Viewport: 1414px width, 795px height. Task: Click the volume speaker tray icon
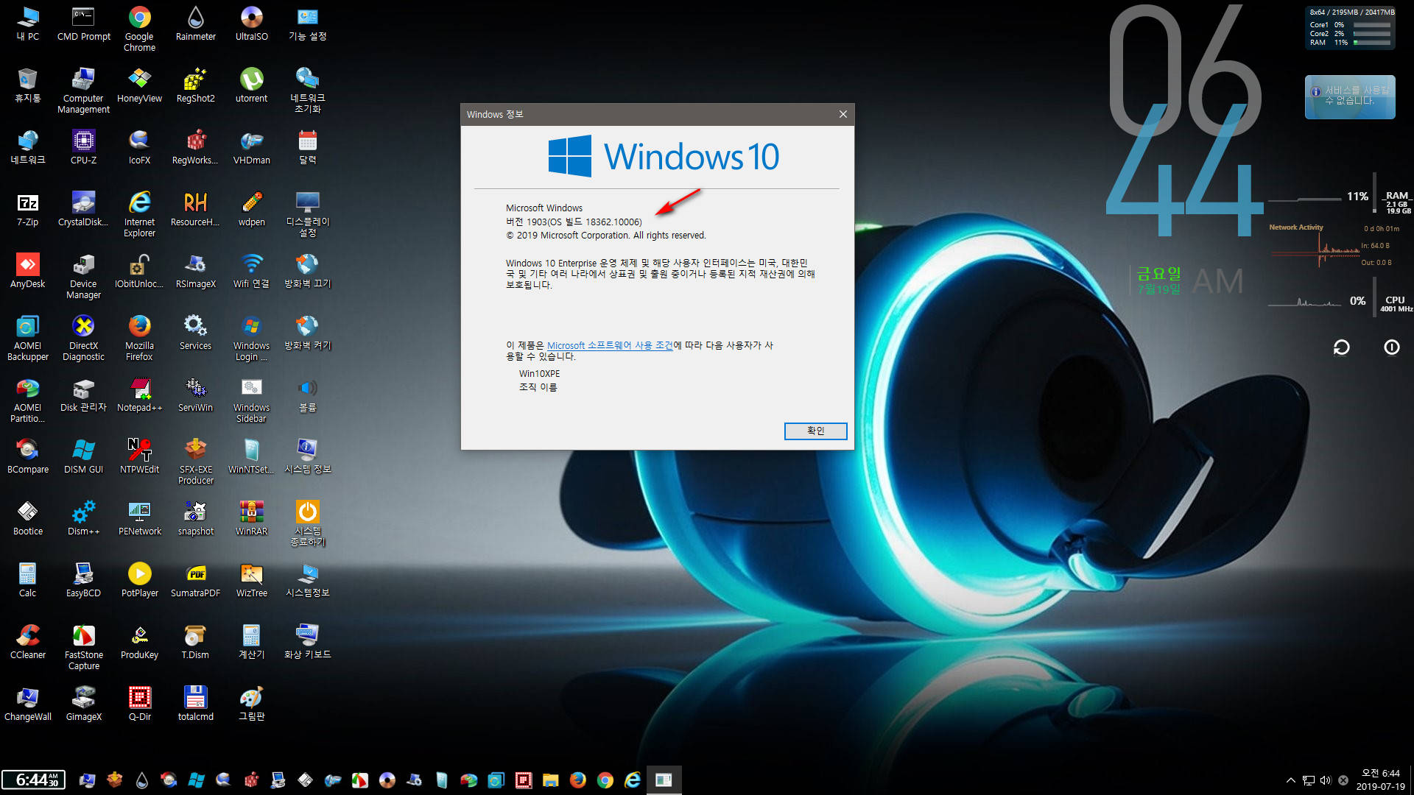[x=1326, y=780]
